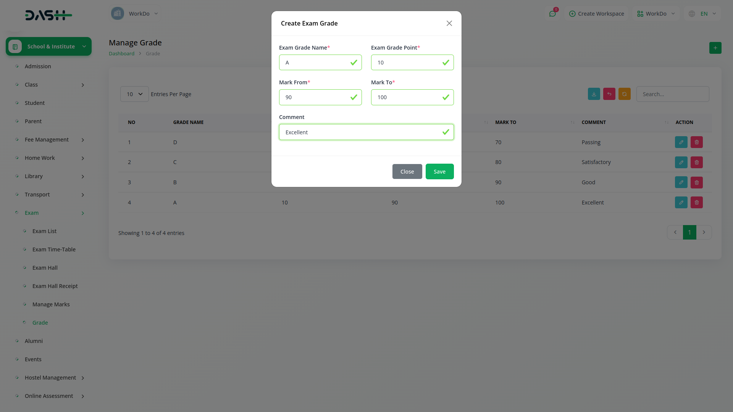
Task: Open the entries per page dropdown
Action: (134, 94)
